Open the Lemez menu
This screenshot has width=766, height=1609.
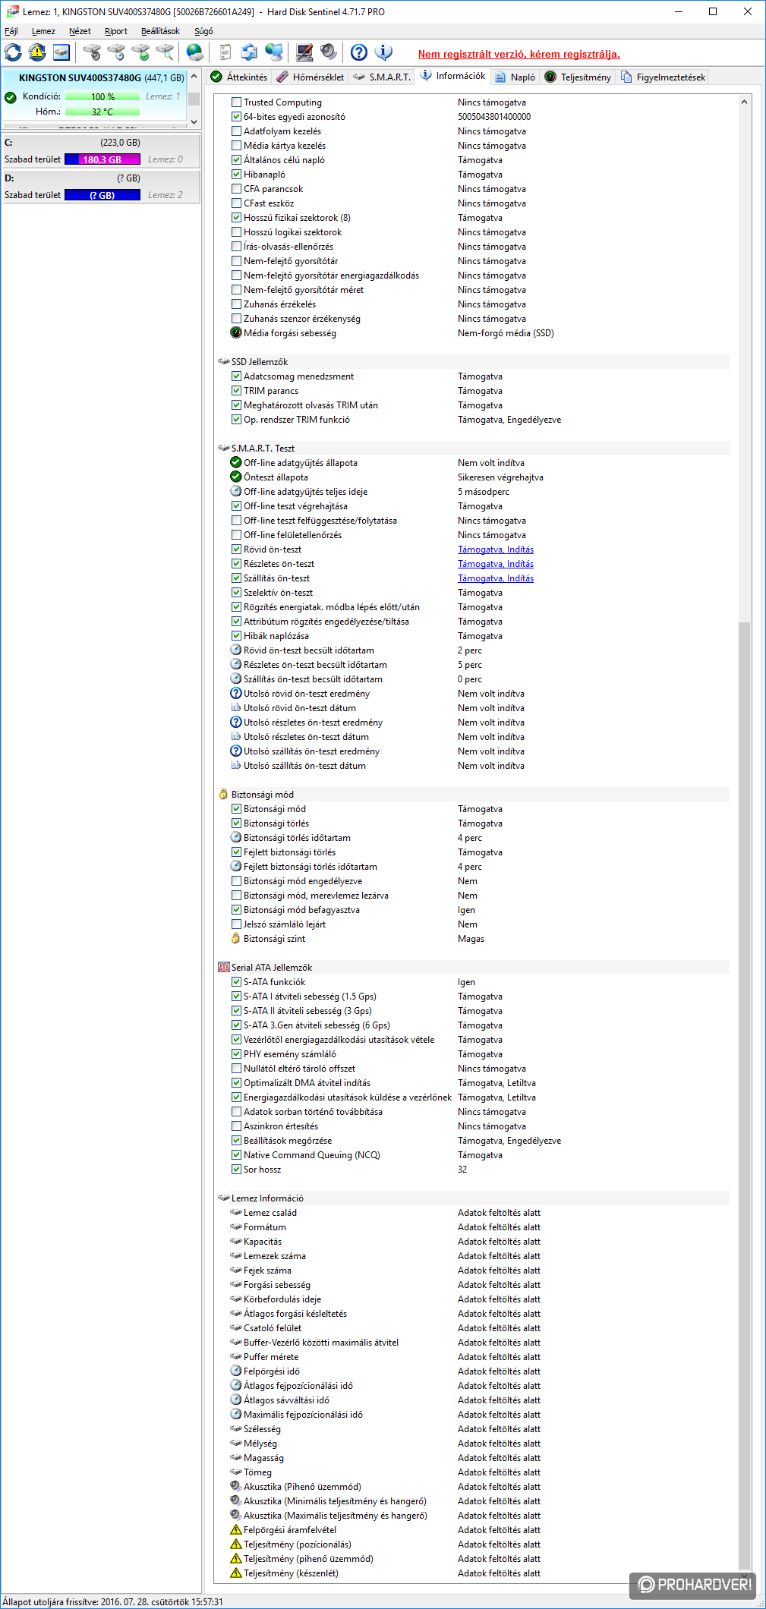pyautogui.click(x=43, y=31)
